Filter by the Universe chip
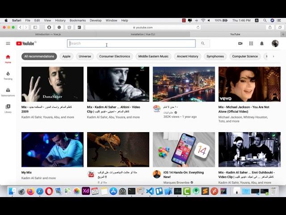Image resolution: width=286 pixels, height=215 pixels. (x=85, y=56)
